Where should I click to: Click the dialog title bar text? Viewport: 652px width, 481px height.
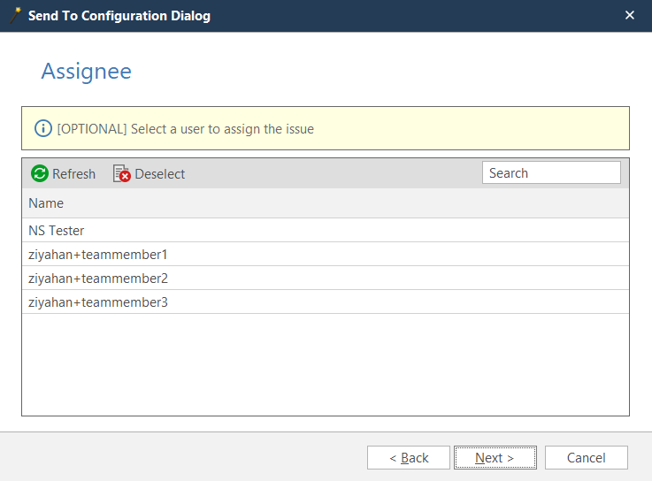click(119, 16)
